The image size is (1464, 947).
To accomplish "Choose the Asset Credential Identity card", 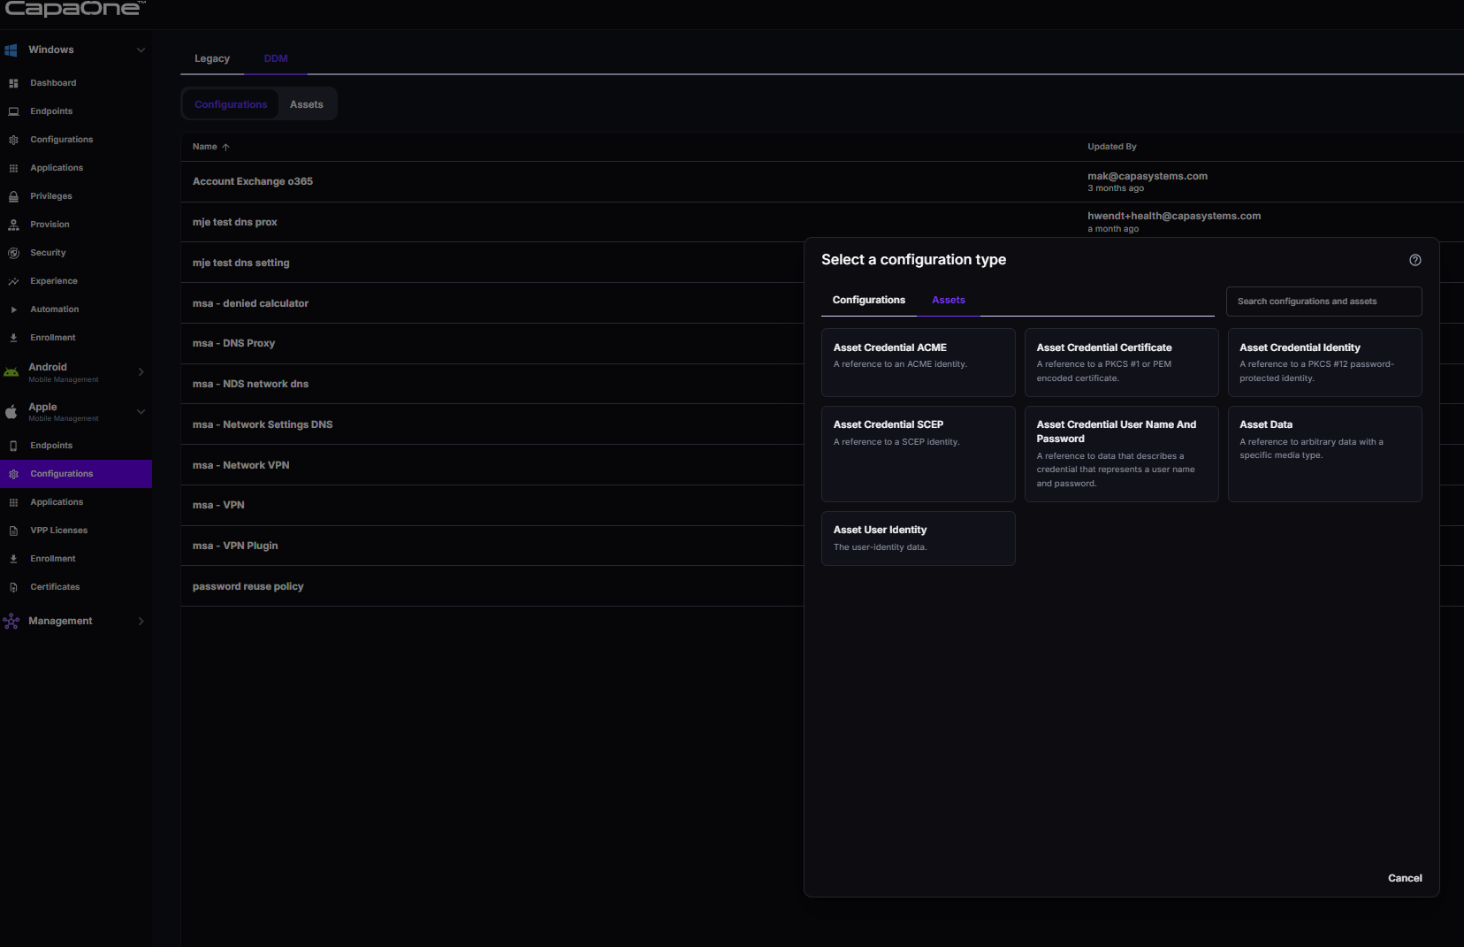I will click(1324, 363).
